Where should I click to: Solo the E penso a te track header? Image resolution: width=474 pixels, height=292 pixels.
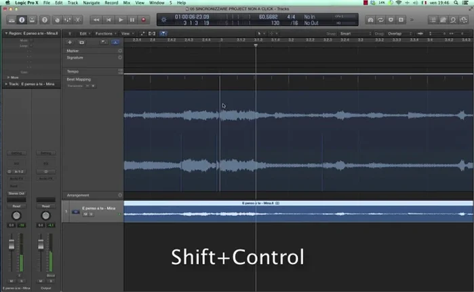(x=92, y=214)
